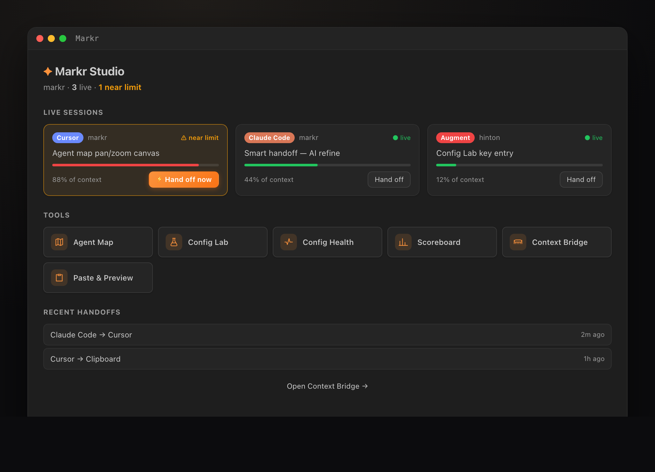Click the Cursor session context progress bar
655x472 pixels.
point(135,165)
